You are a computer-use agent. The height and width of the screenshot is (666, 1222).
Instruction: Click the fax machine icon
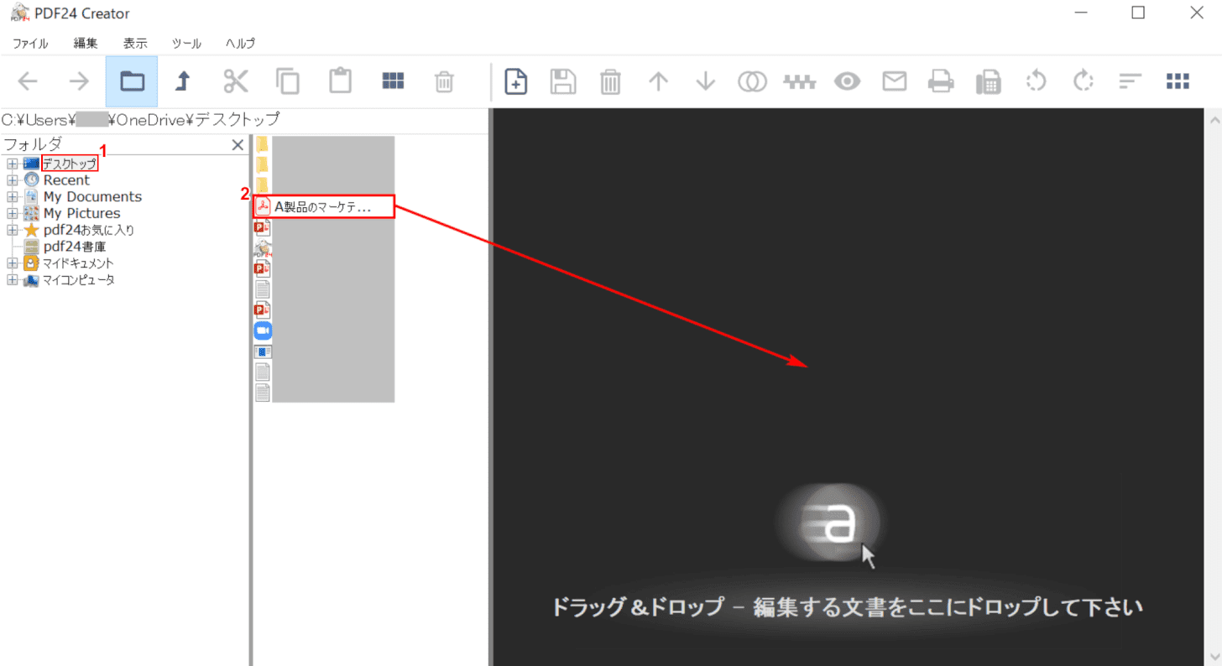coord(989,81)
